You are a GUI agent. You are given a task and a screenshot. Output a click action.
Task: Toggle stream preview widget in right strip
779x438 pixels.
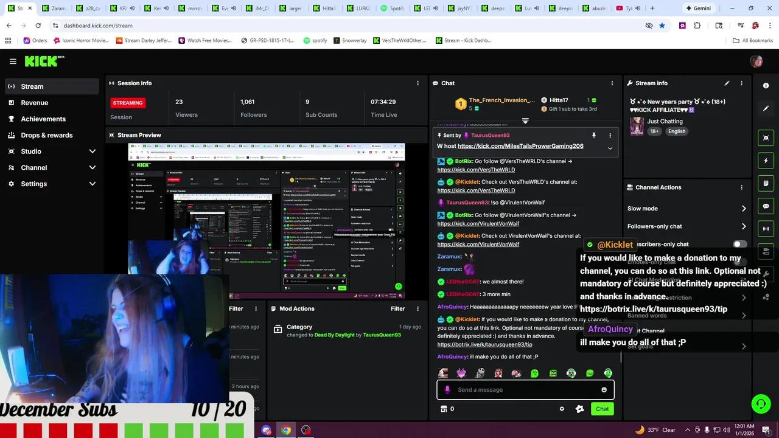click(x=766, y=138)
